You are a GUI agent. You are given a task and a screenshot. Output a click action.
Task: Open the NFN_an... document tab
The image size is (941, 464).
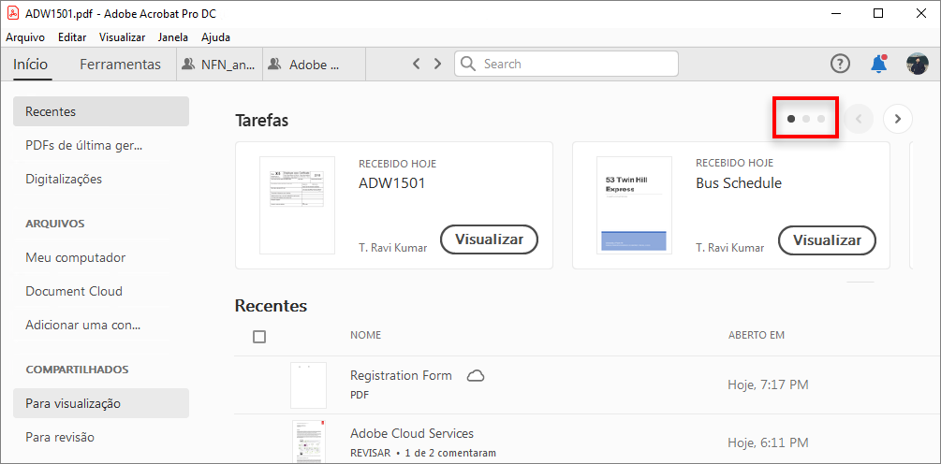[x=219, y=65]
